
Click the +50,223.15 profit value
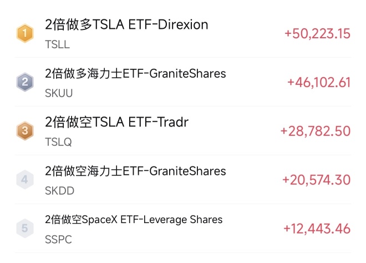click(317, 34)
